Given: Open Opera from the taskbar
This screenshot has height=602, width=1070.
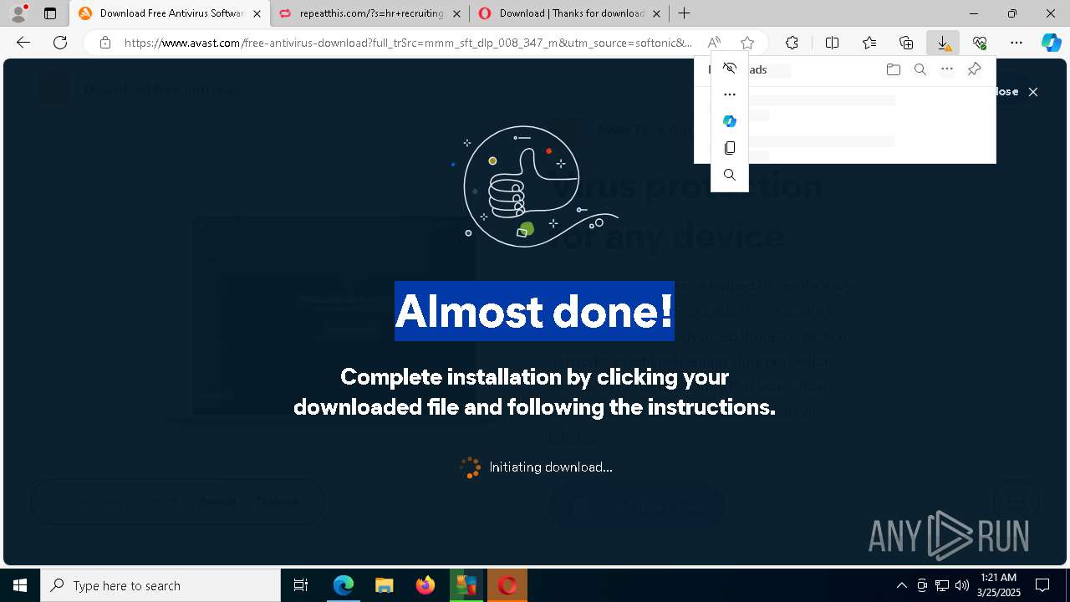Looking at the screenshot, I should pos(507,585).
